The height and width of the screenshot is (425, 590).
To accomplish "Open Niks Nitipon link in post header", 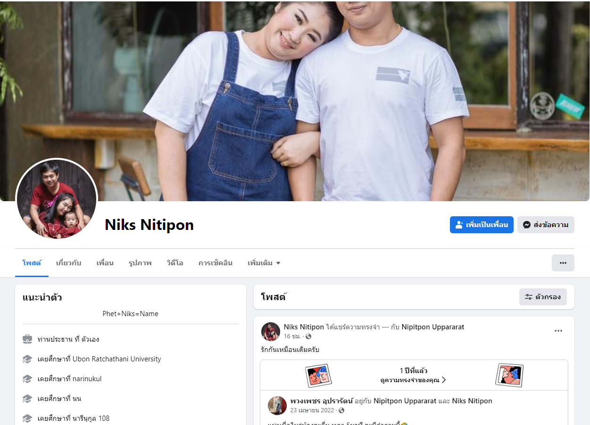I will tap(304, 327).
